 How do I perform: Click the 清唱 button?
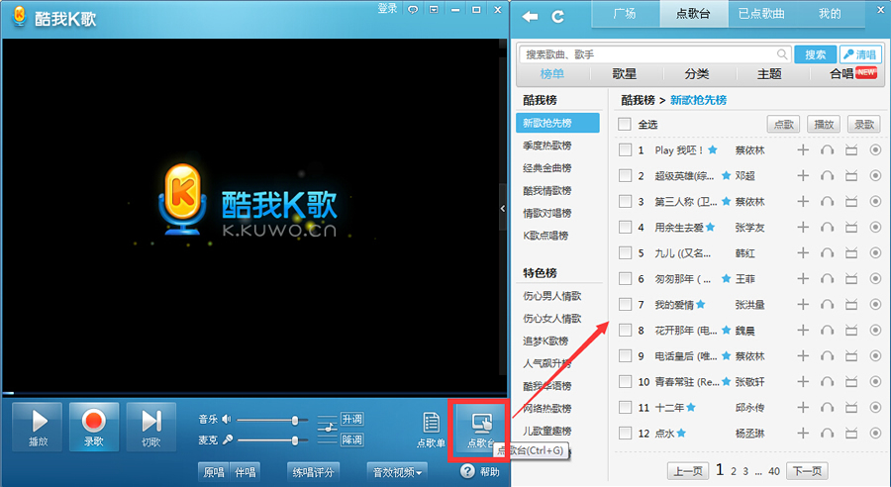(860, 54)
